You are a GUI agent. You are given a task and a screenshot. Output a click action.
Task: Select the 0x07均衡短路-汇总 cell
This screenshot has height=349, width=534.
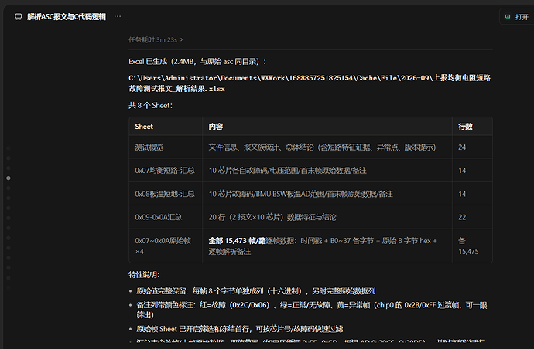[x=165, y=170]
